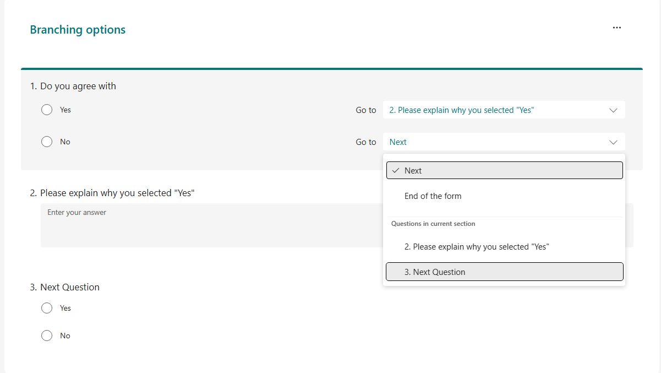Open the three-dot more options menu
Viewport: 661px width, 373px height.
click(x=616, y=28)
